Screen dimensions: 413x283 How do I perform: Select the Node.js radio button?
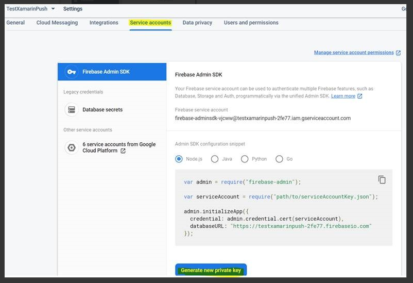click(x=179, y=159)
